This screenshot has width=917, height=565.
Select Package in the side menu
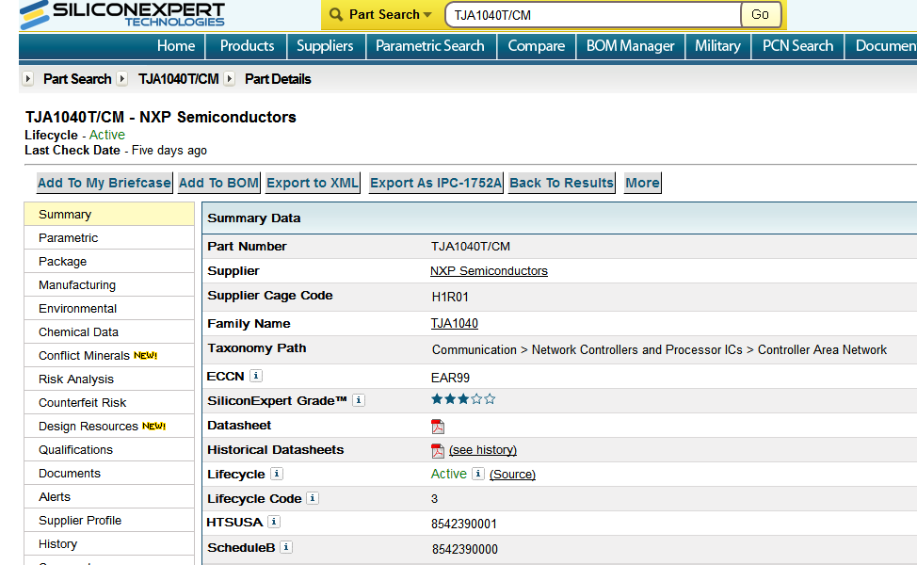(109, 262)
